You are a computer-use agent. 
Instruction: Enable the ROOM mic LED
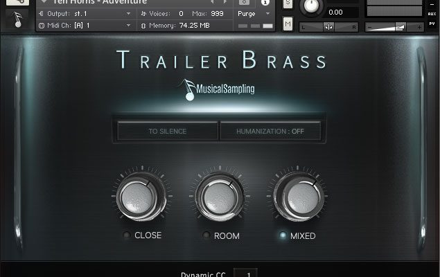206,236
